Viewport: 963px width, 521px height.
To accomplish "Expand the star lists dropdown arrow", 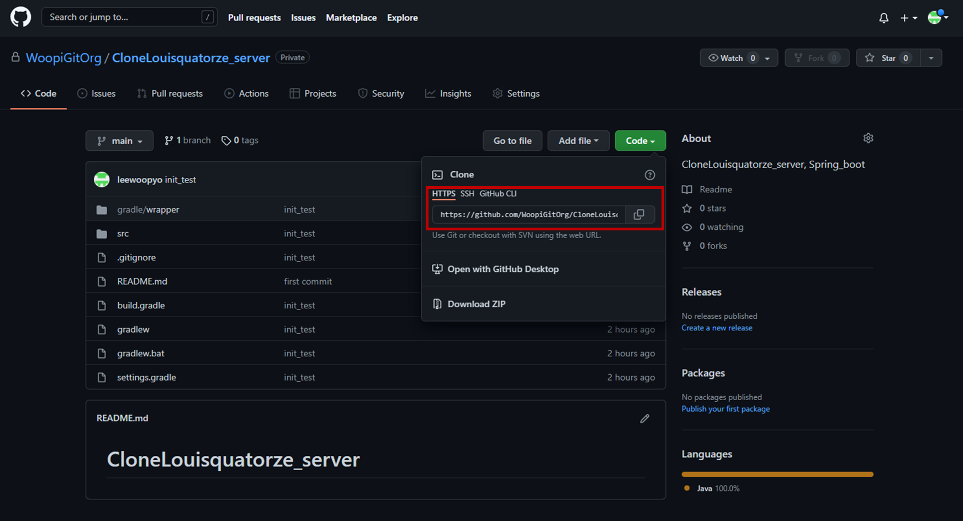I will [931, 58].
